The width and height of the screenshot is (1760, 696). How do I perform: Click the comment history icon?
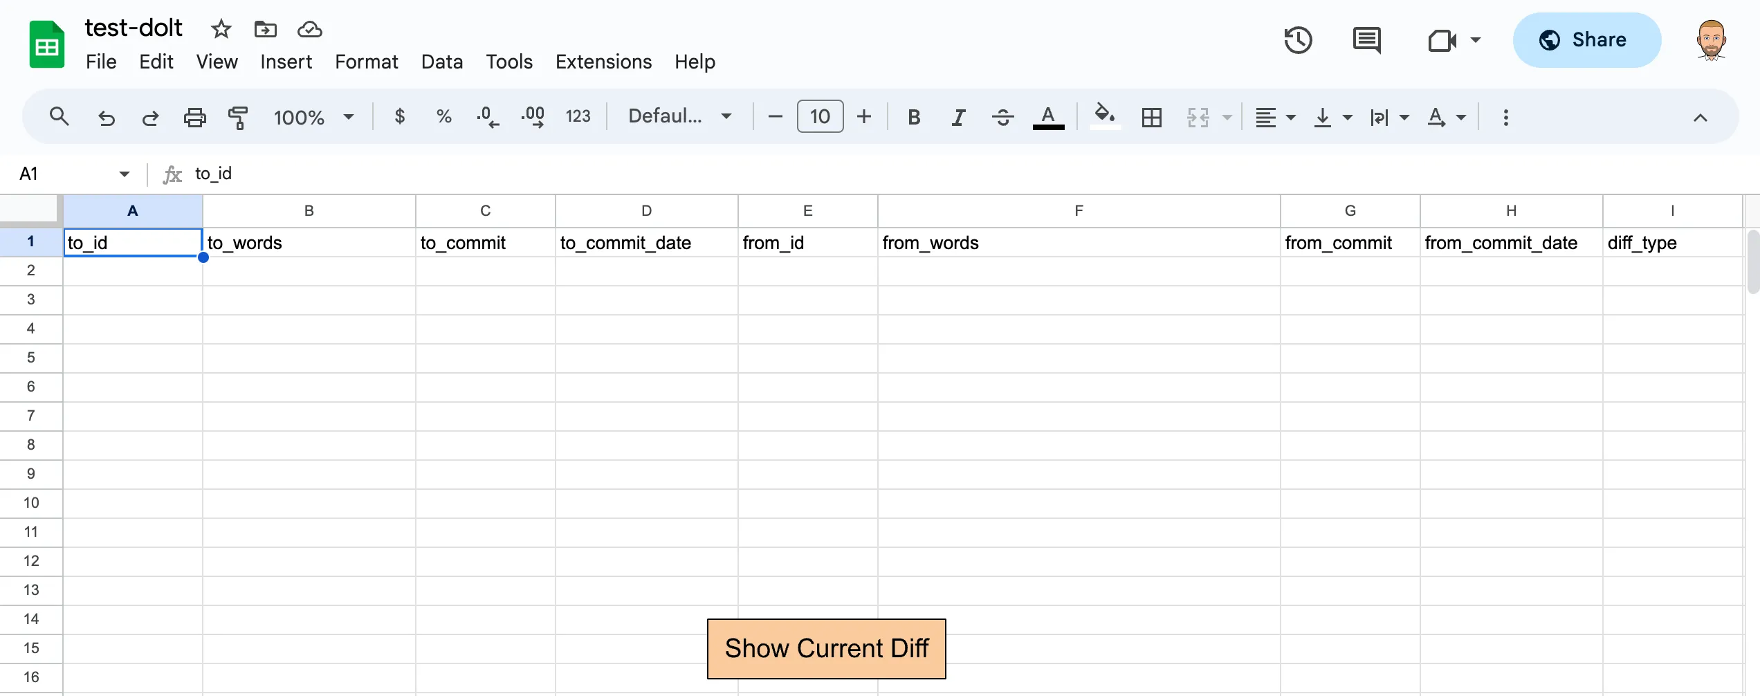(1366, 40)
